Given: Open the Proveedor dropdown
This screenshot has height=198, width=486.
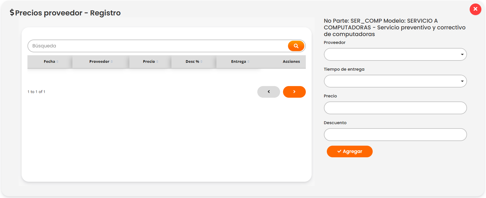Looking at the screenshot, I should click(x=395, y=54).
